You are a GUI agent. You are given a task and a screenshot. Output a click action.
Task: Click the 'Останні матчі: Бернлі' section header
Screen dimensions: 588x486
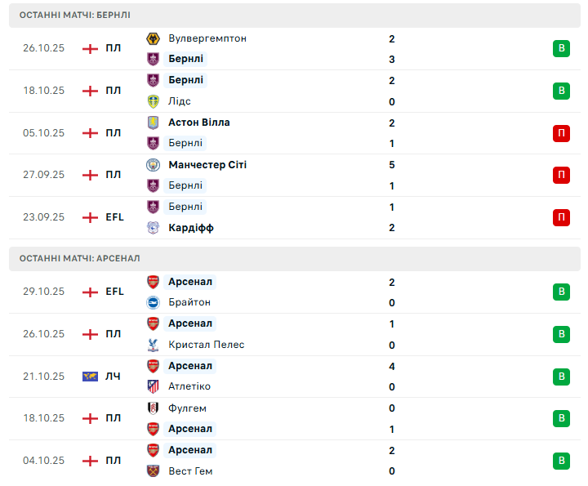(x=75, y=16)
